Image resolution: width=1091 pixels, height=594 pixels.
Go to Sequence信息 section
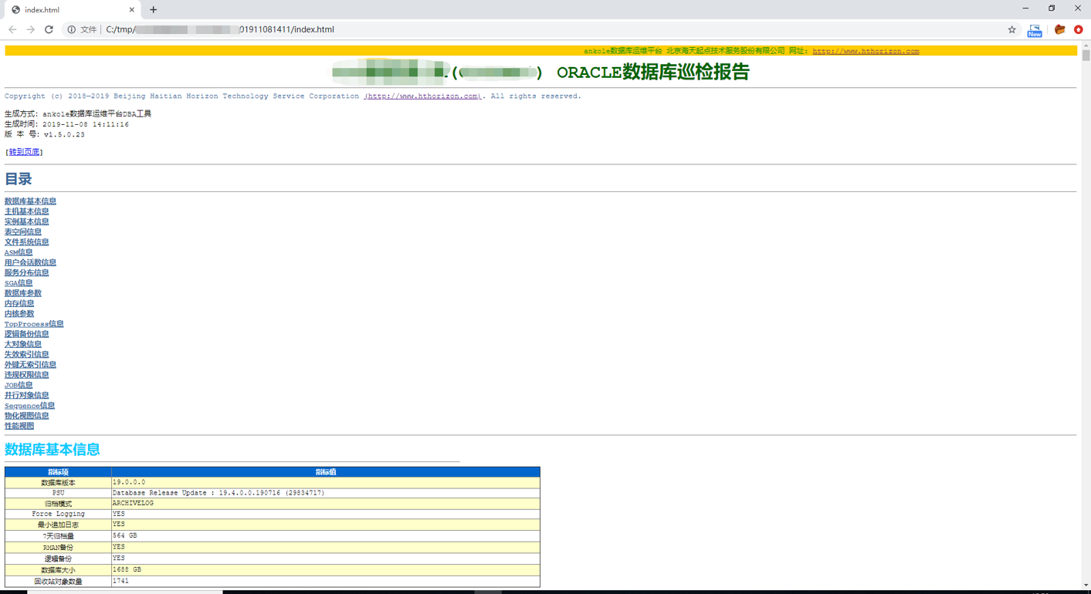tap(29, 406)
